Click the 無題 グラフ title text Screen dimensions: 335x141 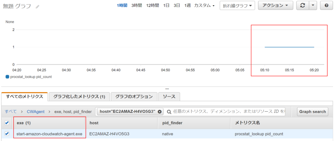17,6
